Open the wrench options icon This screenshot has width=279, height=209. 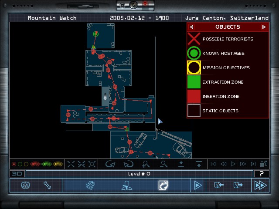pos(47,185)
